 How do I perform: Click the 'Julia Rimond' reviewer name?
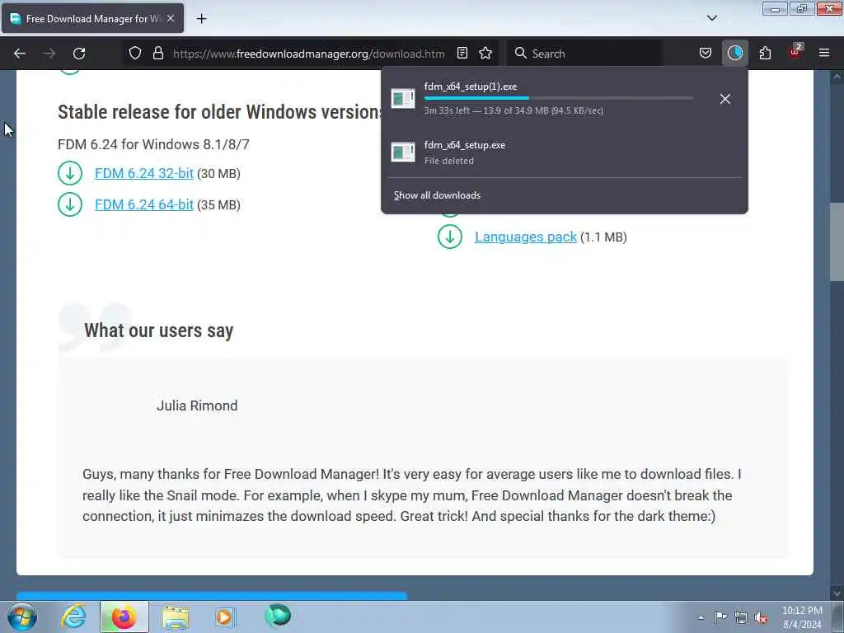point(197,406)
